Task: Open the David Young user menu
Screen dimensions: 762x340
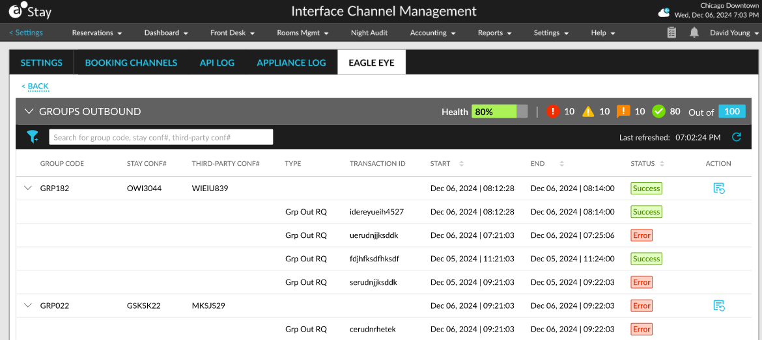Action: [x=734, y=33]
